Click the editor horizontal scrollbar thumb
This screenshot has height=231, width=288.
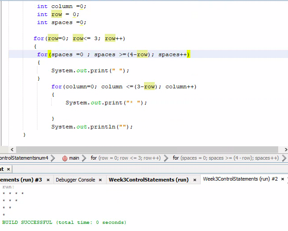(147, 149)
